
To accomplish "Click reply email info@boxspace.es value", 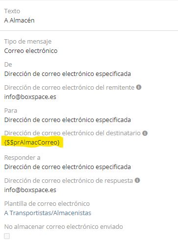I will click(30, 190).
